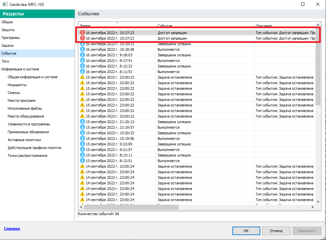Click the ОК button
This screenshot has width=326, height=240.
[246, 231]
